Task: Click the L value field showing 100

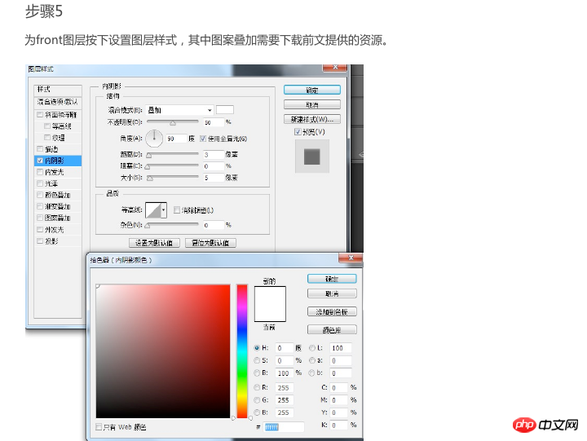Action: pyautogui.click(x=340, y=348)
